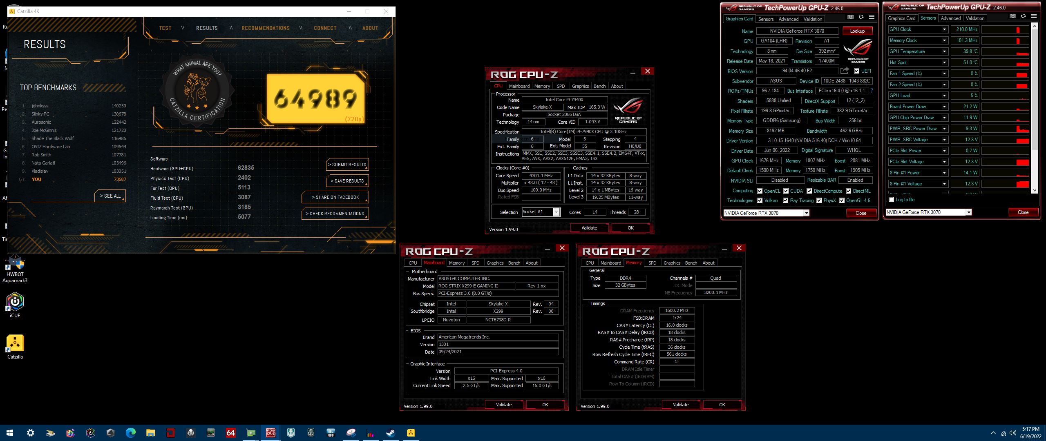
Task: Enable Log to file checkbox
Action: (x=892, y=200)
